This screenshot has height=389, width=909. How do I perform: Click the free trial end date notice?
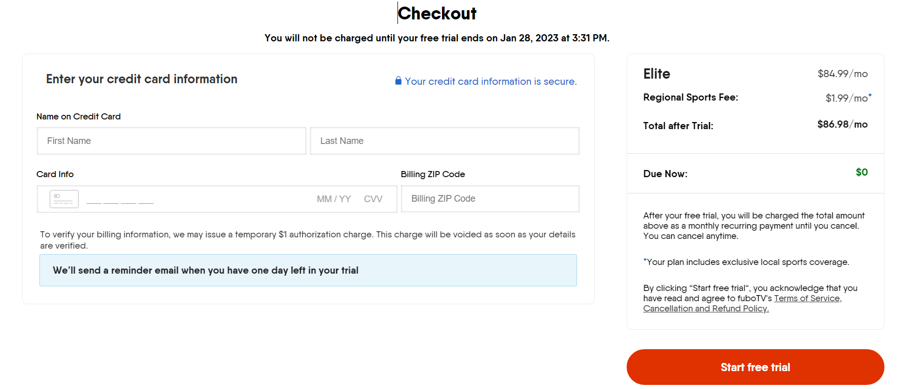437,38
